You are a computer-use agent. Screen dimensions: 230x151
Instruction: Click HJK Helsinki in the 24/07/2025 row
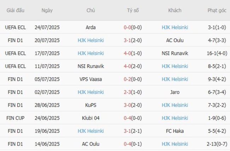pos(175,27)
